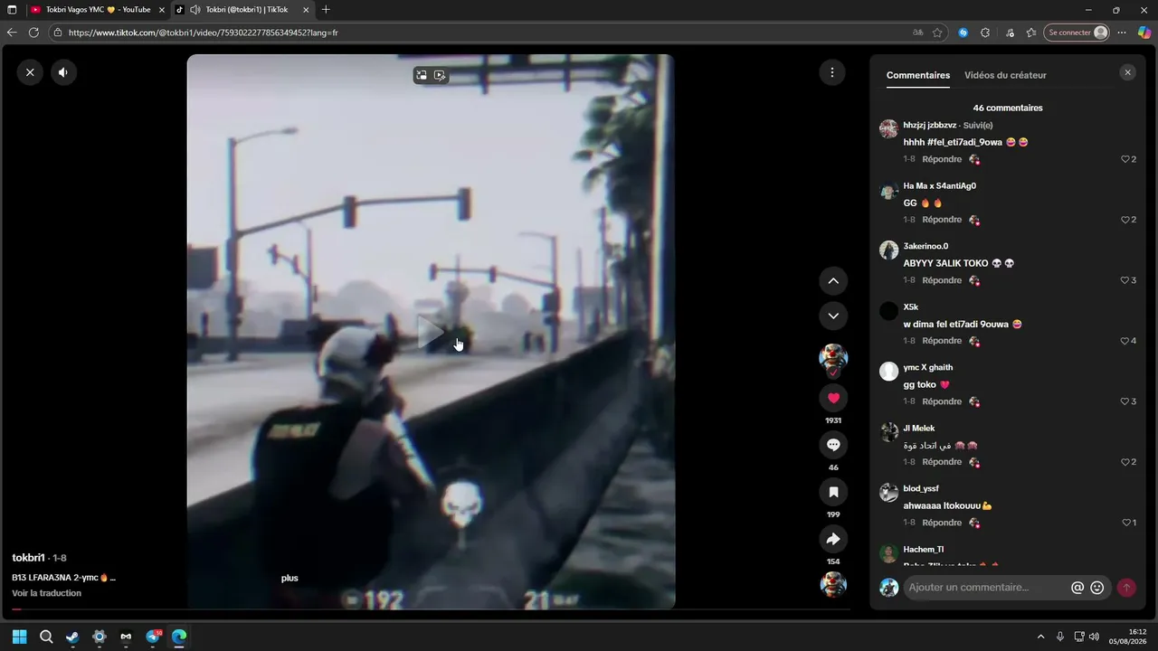The width and height of the screenshot is (1158, 651).
Task: Mute the video sound
Action: click(x=63, y=72)
